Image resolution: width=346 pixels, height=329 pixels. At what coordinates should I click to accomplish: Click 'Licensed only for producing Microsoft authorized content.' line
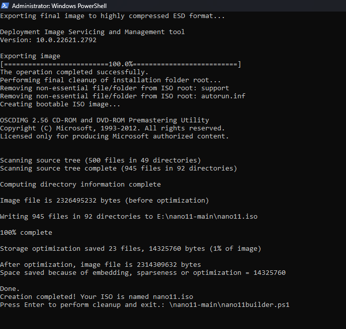point(114,136)
